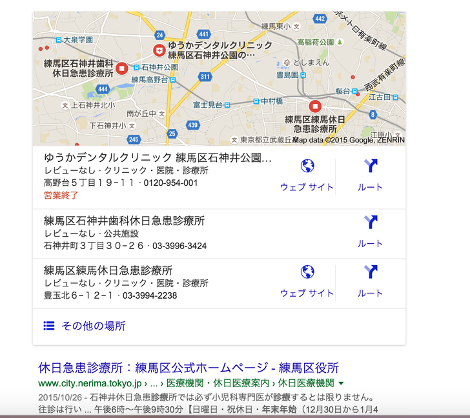
Task: Open website globe icon for 練馬区練馬休日急患診療所
Action: 307,272
